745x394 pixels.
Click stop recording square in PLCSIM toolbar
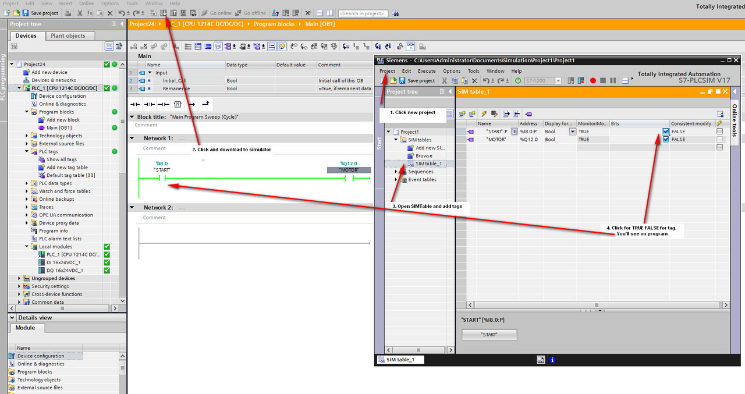[x=603, y=80]
